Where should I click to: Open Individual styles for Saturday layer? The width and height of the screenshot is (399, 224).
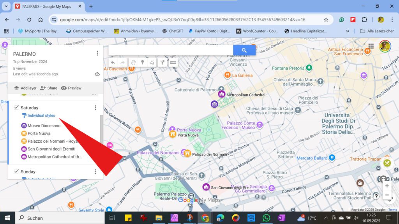coord(41,115)
